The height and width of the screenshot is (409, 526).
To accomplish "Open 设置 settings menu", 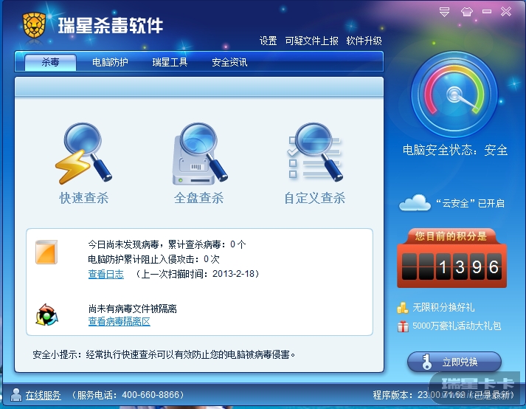I will coord(268,41).
